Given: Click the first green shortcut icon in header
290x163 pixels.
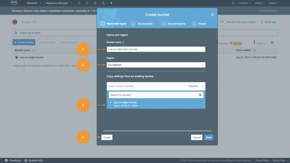Looking at the screenshot, I should [x=79, y=3].
